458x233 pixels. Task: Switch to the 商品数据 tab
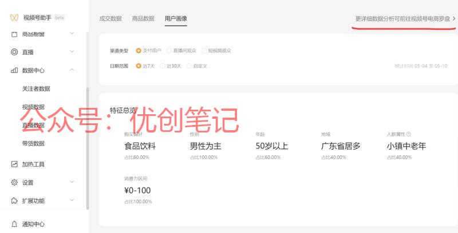tap(143, 19)
